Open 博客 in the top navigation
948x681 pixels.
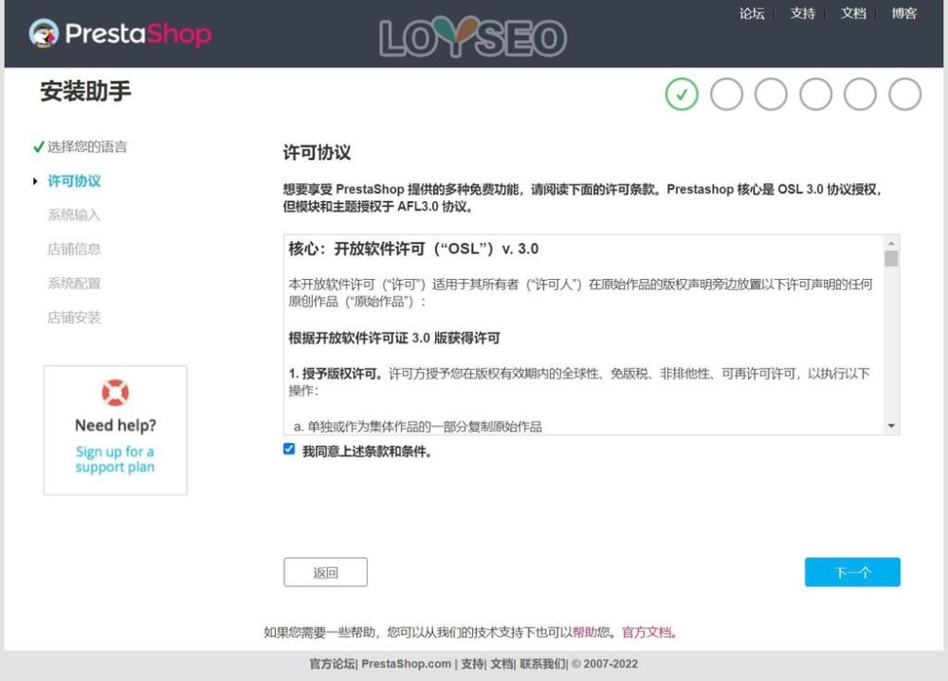pos(903,13)
